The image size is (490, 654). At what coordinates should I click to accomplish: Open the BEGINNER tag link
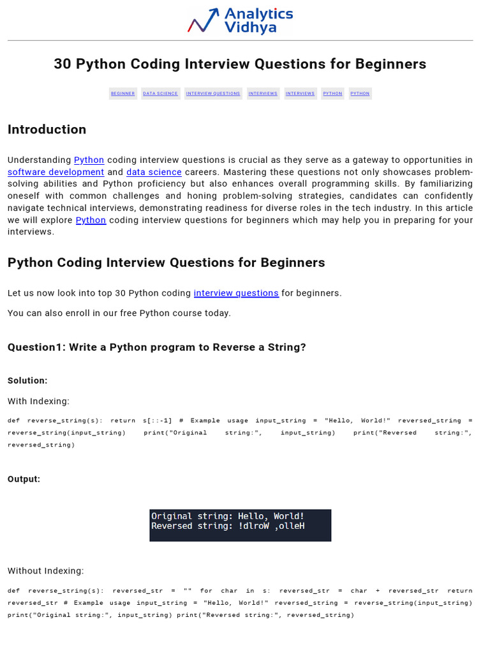(122, 93)
